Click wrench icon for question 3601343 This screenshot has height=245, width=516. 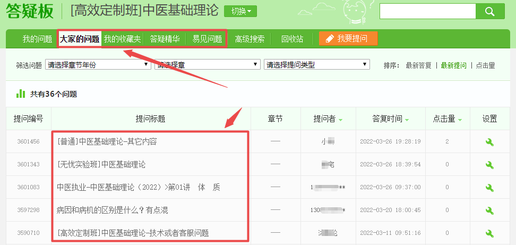[x=489, y=165]
